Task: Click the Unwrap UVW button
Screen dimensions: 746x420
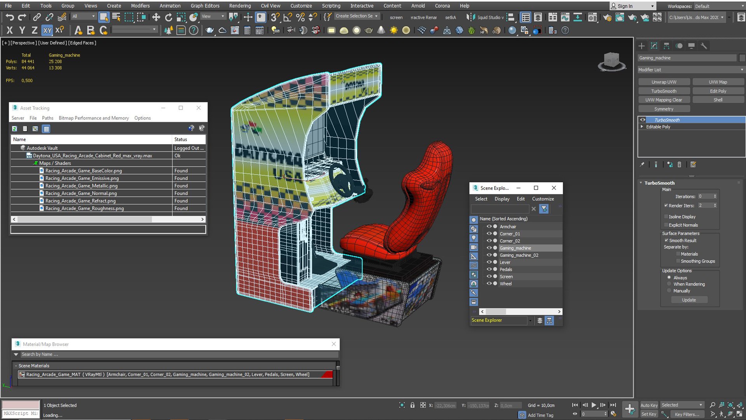Action: (x=664, y=82)
